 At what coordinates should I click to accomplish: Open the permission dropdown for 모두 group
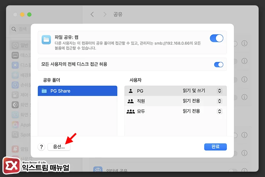[x=219, y=111]
